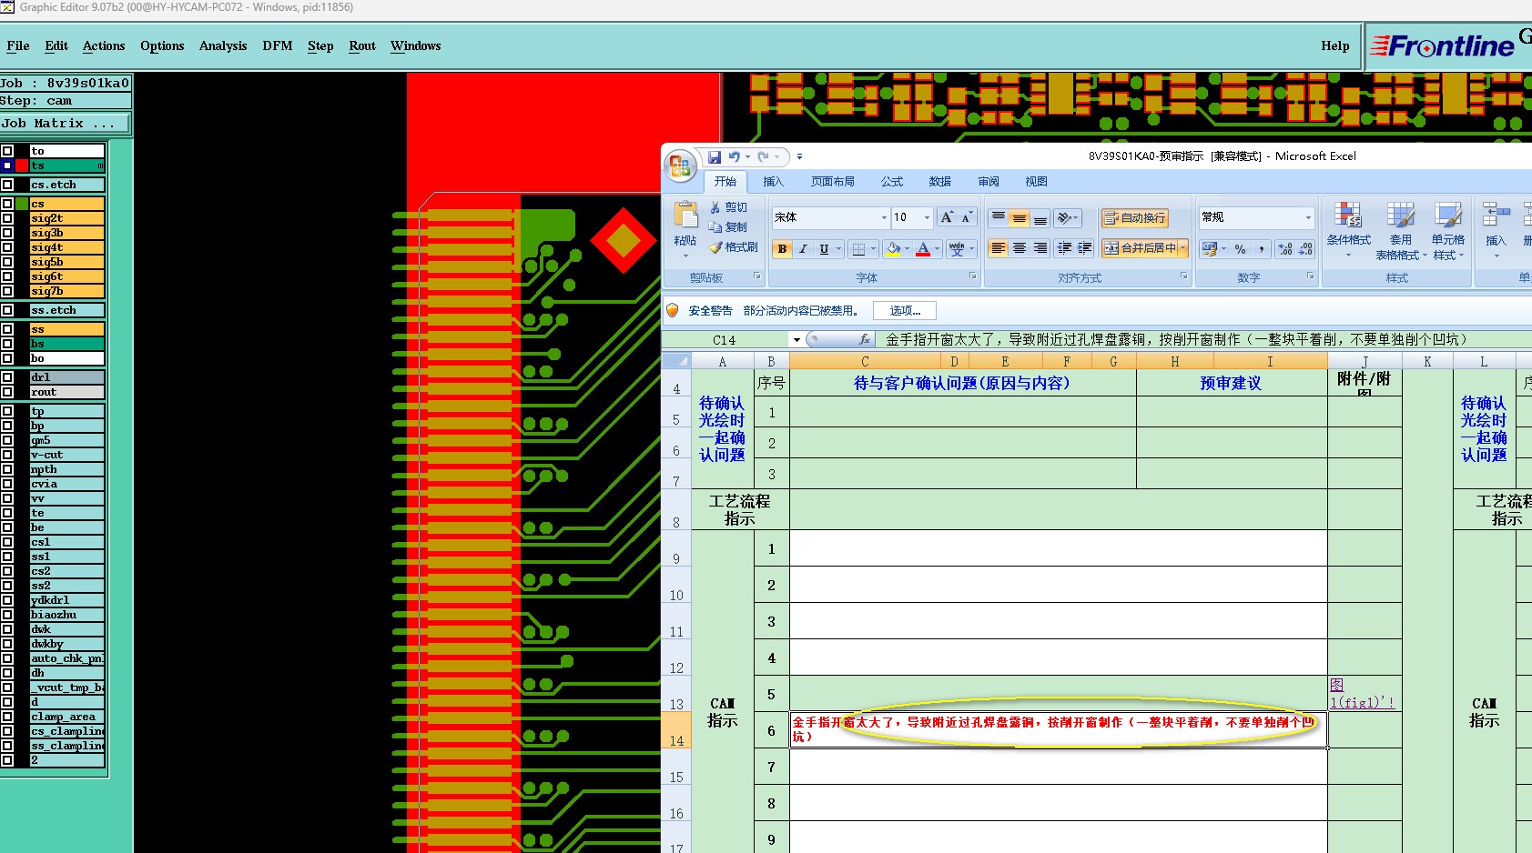Center the cell text horizontally
This screenshot has height=853, width=1532.
[1020, 248]
